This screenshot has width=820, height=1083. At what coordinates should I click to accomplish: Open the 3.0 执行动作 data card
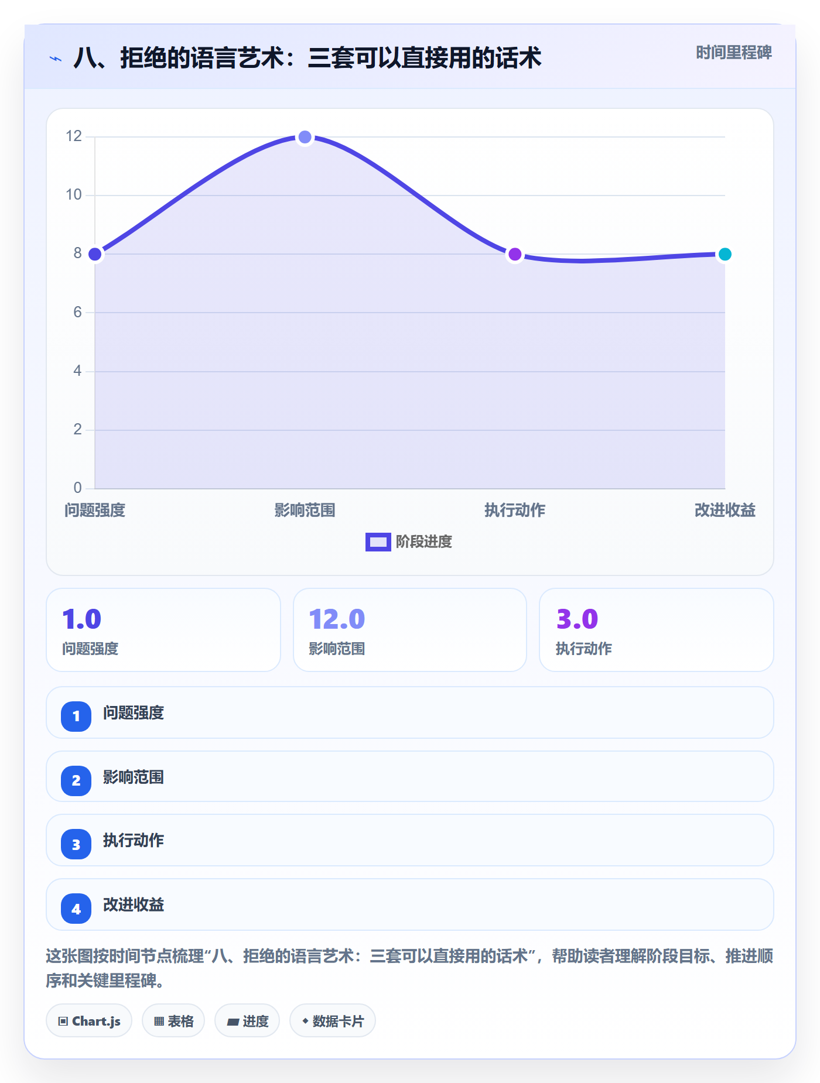tap(656, 630)
